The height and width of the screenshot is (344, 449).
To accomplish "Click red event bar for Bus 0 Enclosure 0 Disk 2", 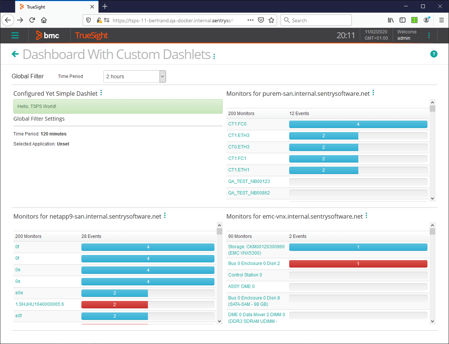I will tap(358, 264).
